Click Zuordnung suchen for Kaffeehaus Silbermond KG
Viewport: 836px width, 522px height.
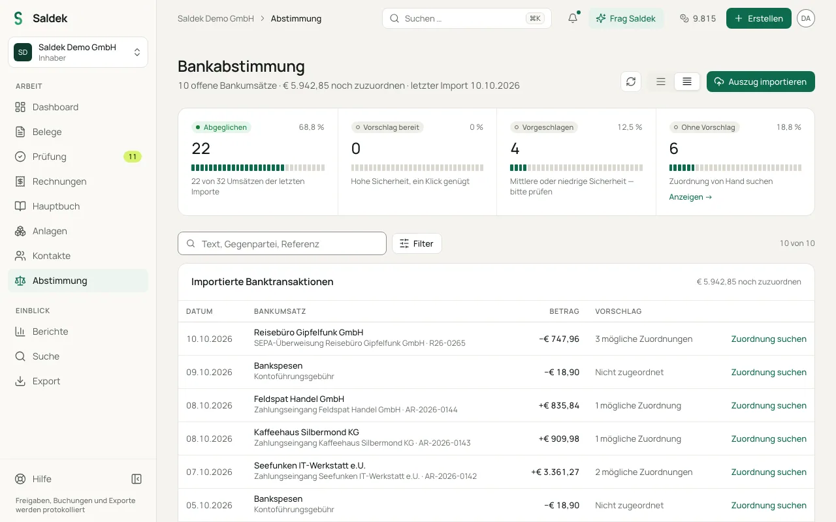tap(769, 438)
